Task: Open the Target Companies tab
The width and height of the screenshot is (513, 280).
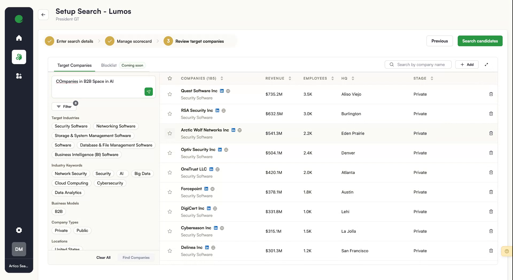Action: pos(74,65)
